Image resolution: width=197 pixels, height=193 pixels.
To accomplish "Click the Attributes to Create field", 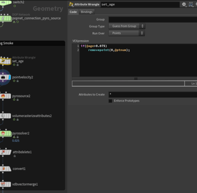I will coord(153,94).
